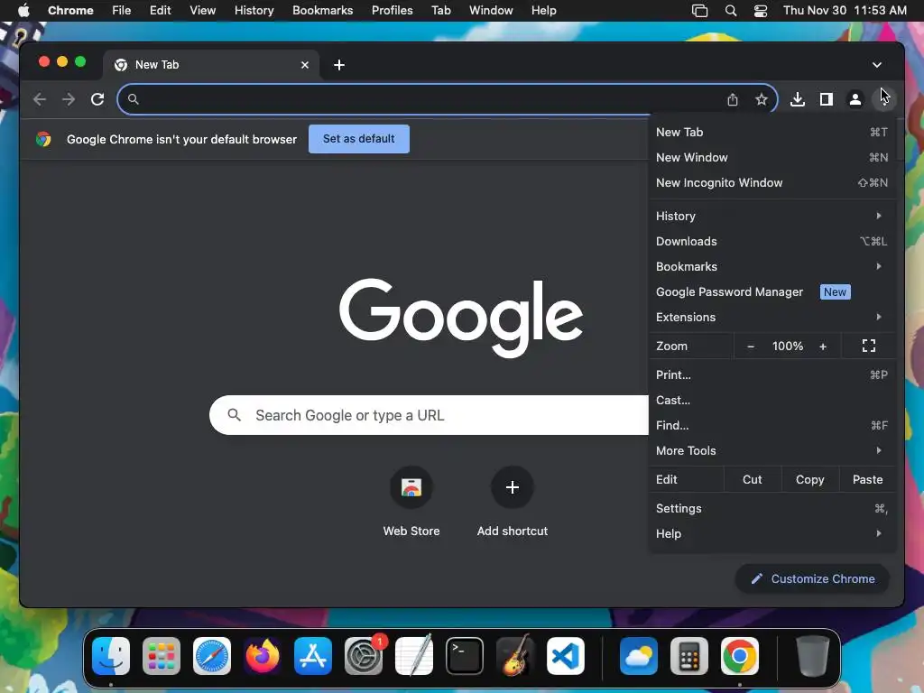Screen dimensions: 924x693
Task: Open System Settings from the Dock
Action: coord(364,656)
